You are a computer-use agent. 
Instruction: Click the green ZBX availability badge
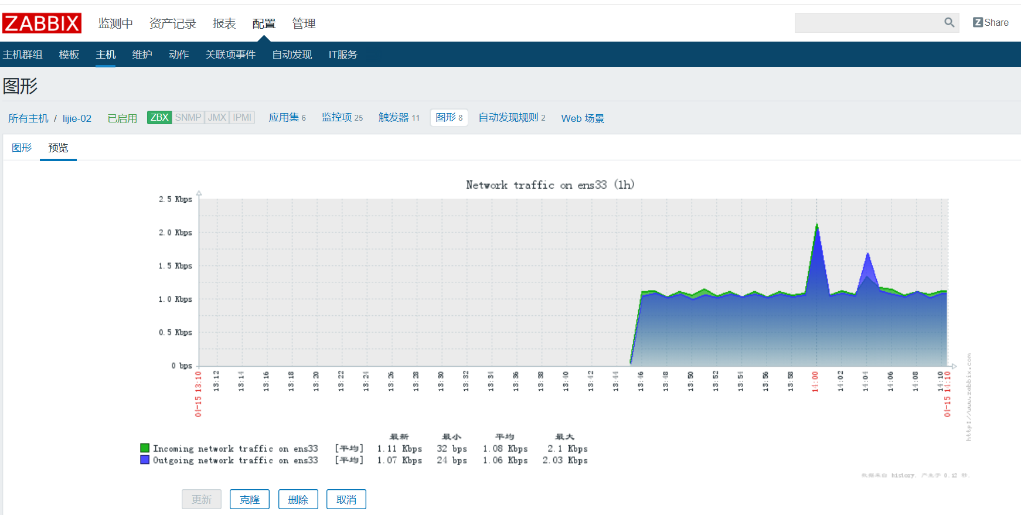point(159,117)
